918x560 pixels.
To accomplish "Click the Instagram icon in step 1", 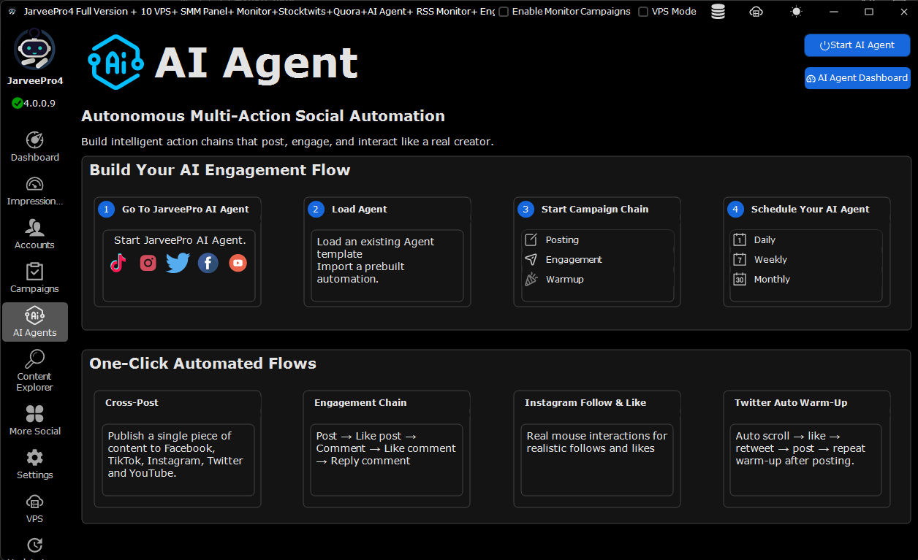I will 148,263.
